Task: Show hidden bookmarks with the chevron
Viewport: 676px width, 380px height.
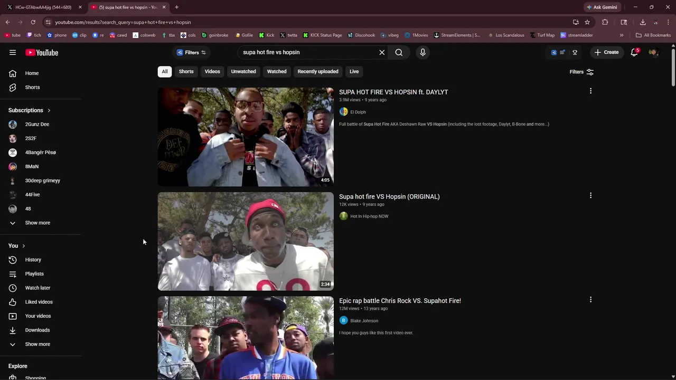Action: (x=622, y=35)
